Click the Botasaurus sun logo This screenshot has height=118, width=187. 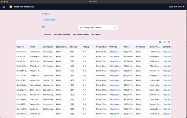tap(11, 7)
